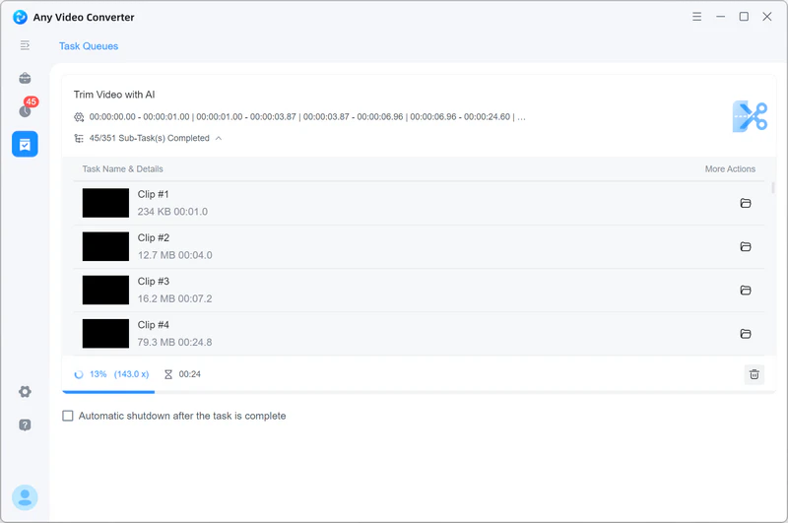Open output folder for Clip #2
788x523 pixels.
(745, 246)
